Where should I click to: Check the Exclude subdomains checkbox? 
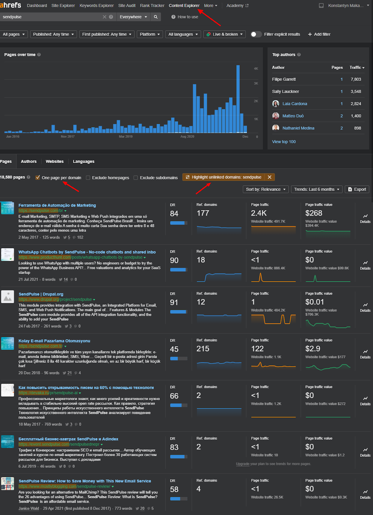pyautogui.click(x=136, y=178)
